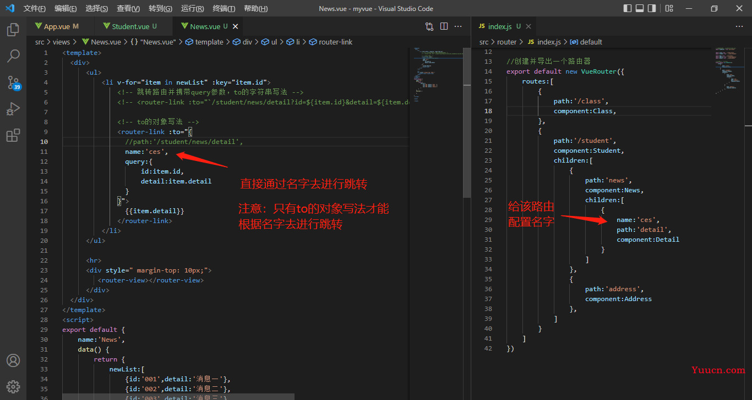Open the Accounts menu icon

13,360
